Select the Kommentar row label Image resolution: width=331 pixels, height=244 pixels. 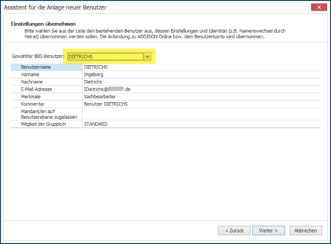click(x=47, y=104)
